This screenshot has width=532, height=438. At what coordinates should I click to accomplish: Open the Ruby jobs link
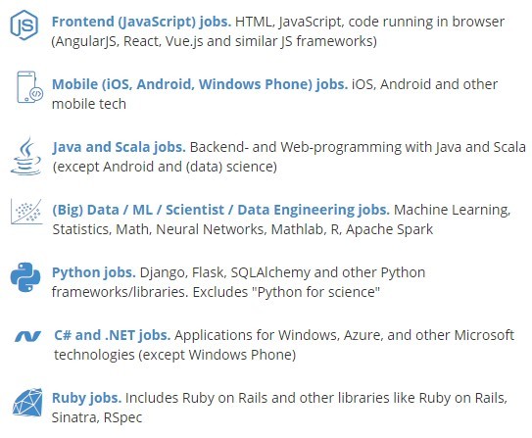[x=86, y=398]
